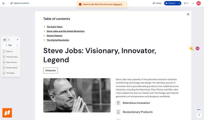The image size is (204, 120).
Task: Go to the home icon
Action: [3, 3]
